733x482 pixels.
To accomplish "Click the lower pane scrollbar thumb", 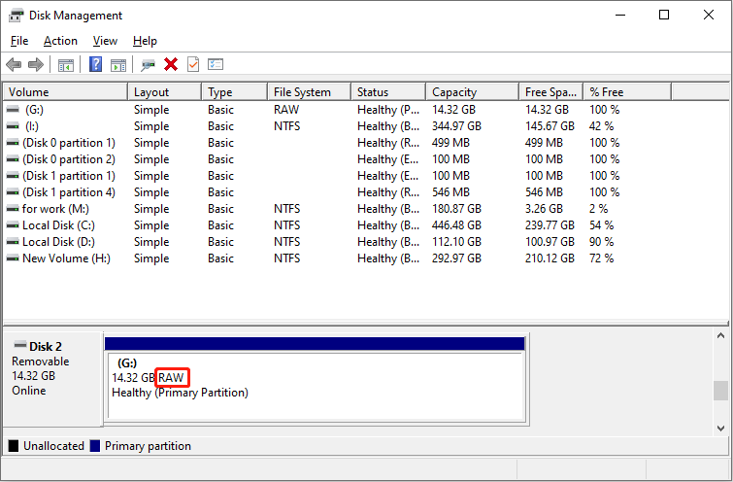I will pyautogui.click(x=720, y=391).
